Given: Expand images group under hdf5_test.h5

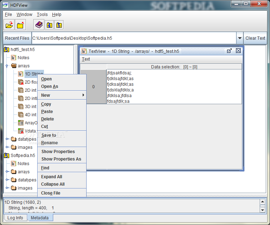Looking at the screenshot, I should tap(7, 147).
